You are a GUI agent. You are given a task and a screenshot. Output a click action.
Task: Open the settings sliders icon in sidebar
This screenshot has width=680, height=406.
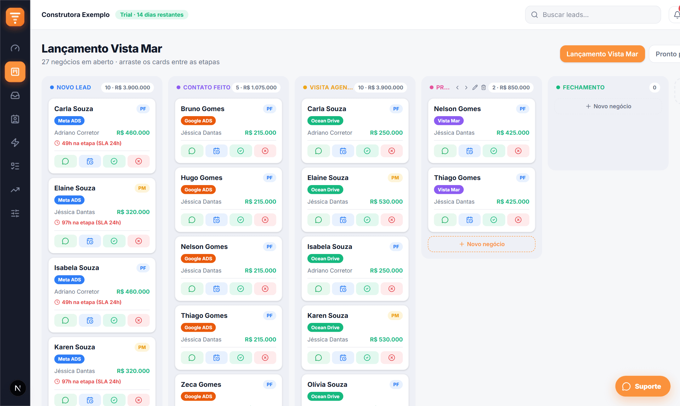click(15, 213)
